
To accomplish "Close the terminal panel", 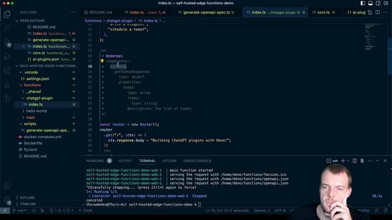I will (x=385, y=161).
